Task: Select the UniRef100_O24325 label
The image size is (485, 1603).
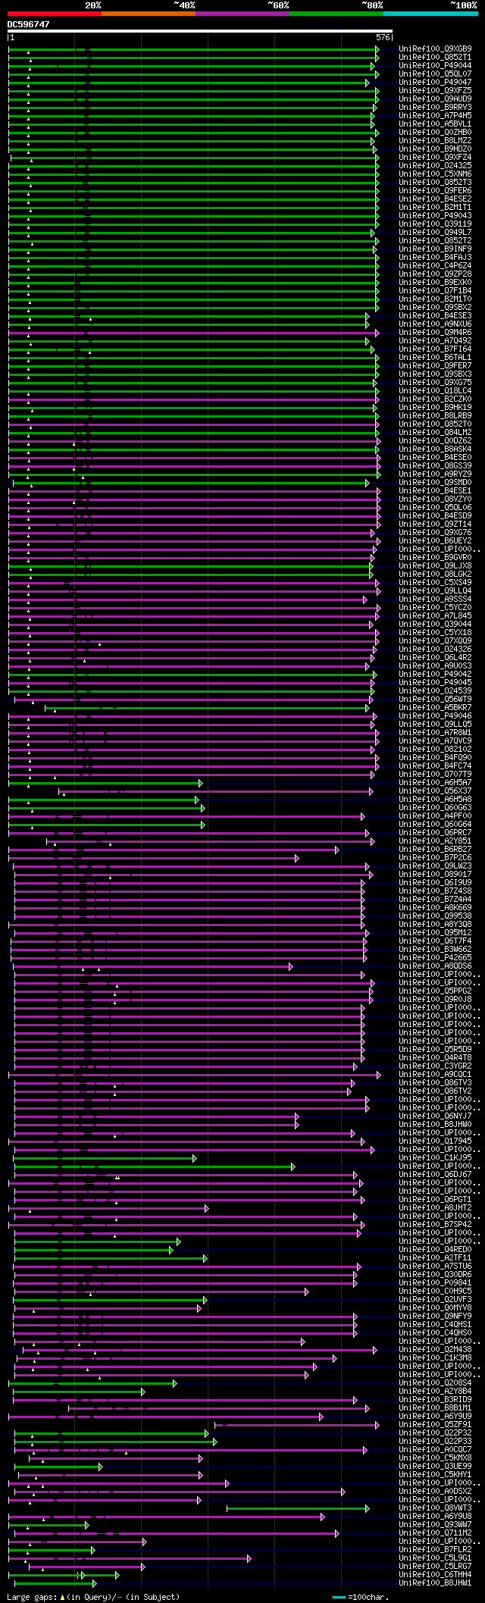Action: (435, 166)
